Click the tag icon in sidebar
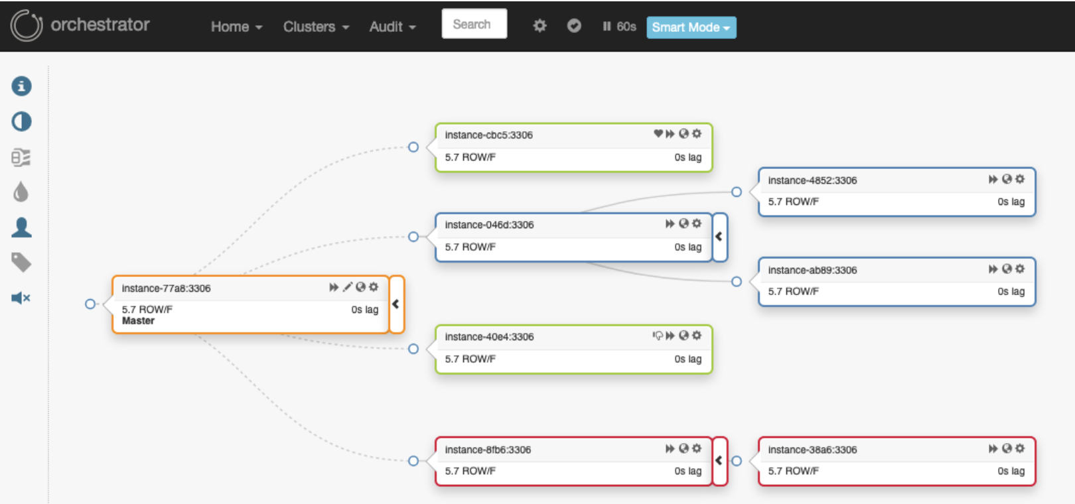This screenshot has height=504, width=1075. click(x=21, y=263)
